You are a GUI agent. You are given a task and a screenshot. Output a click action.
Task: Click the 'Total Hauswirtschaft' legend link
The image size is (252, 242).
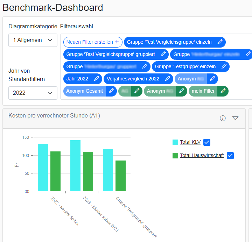[x=202, y=155]
